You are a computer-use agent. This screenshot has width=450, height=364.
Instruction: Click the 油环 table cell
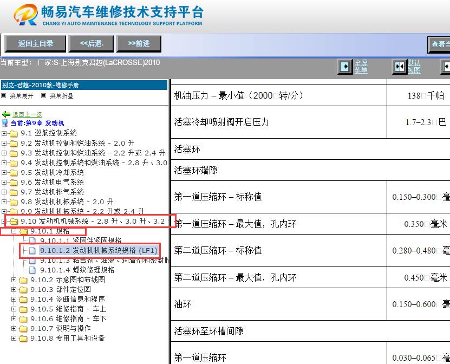279,304
